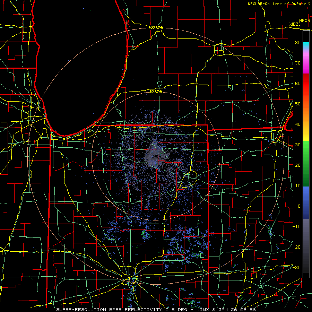
Task: Click the -20 value on dBZ scale
Action: (296, 247)
